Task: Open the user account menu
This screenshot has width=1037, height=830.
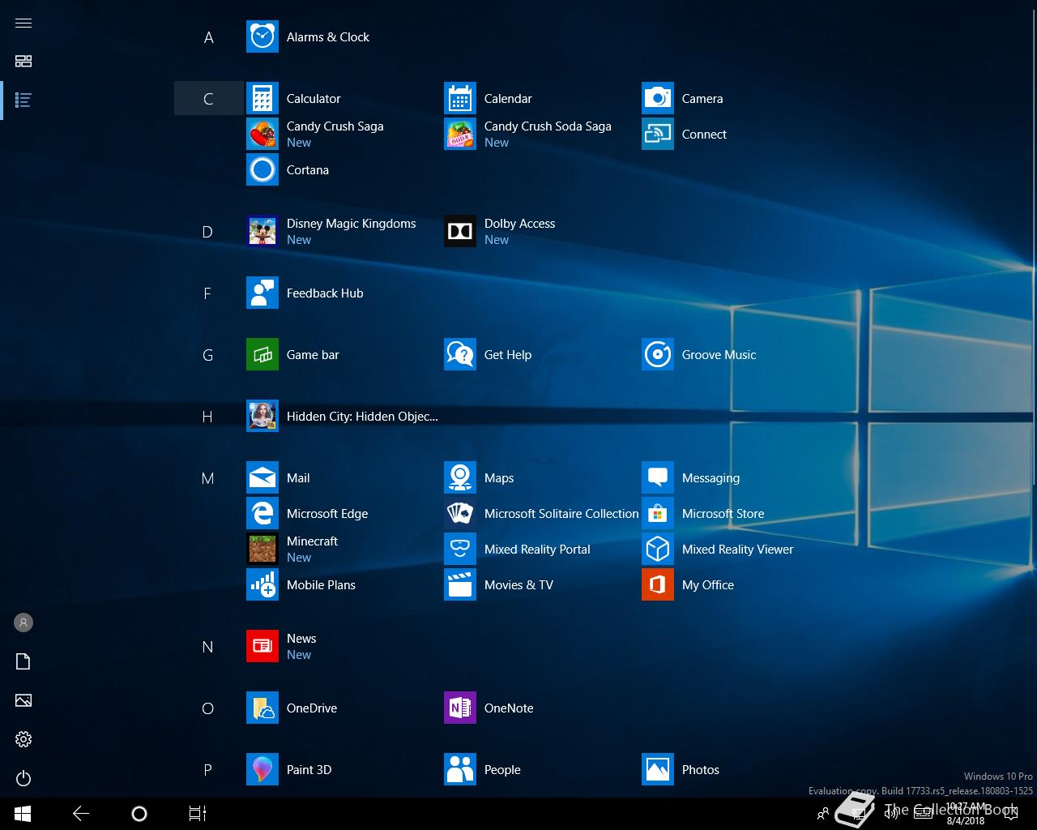Action: click(23, 622)
